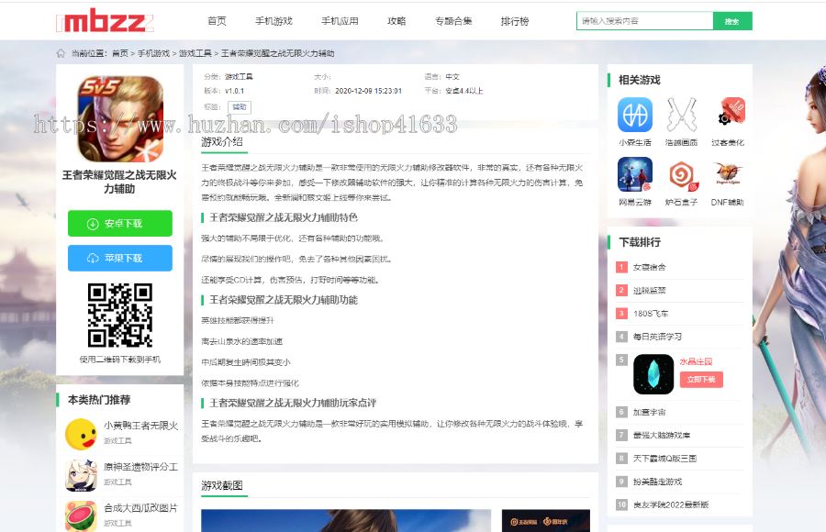This screenshot has width=826, height=532.
Task: Click the breadcrumb home icon
Action: tap(61, 53)
